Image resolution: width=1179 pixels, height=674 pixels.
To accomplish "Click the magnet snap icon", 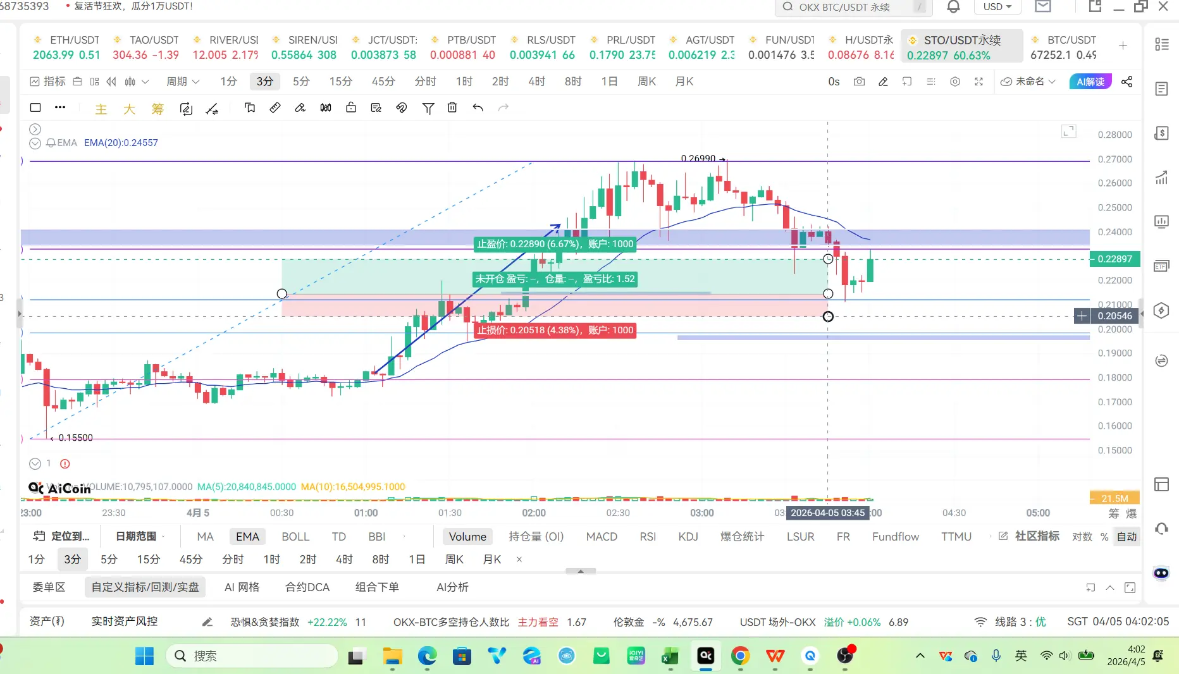I will pos(402,108).
